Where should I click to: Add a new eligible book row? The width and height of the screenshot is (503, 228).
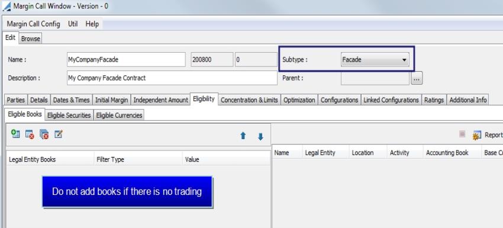tap(15, 134)
